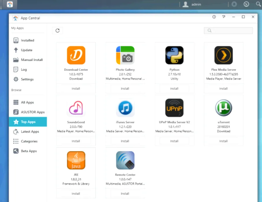
Task: Install Python
Action: 174,89
